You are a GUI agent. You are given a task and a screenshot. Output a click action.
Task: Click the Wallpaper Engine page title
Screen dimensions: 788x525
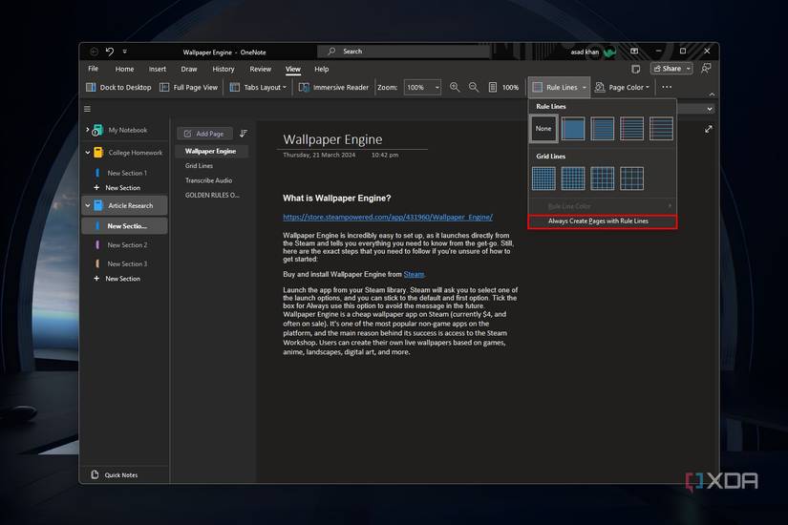point(332,139)
